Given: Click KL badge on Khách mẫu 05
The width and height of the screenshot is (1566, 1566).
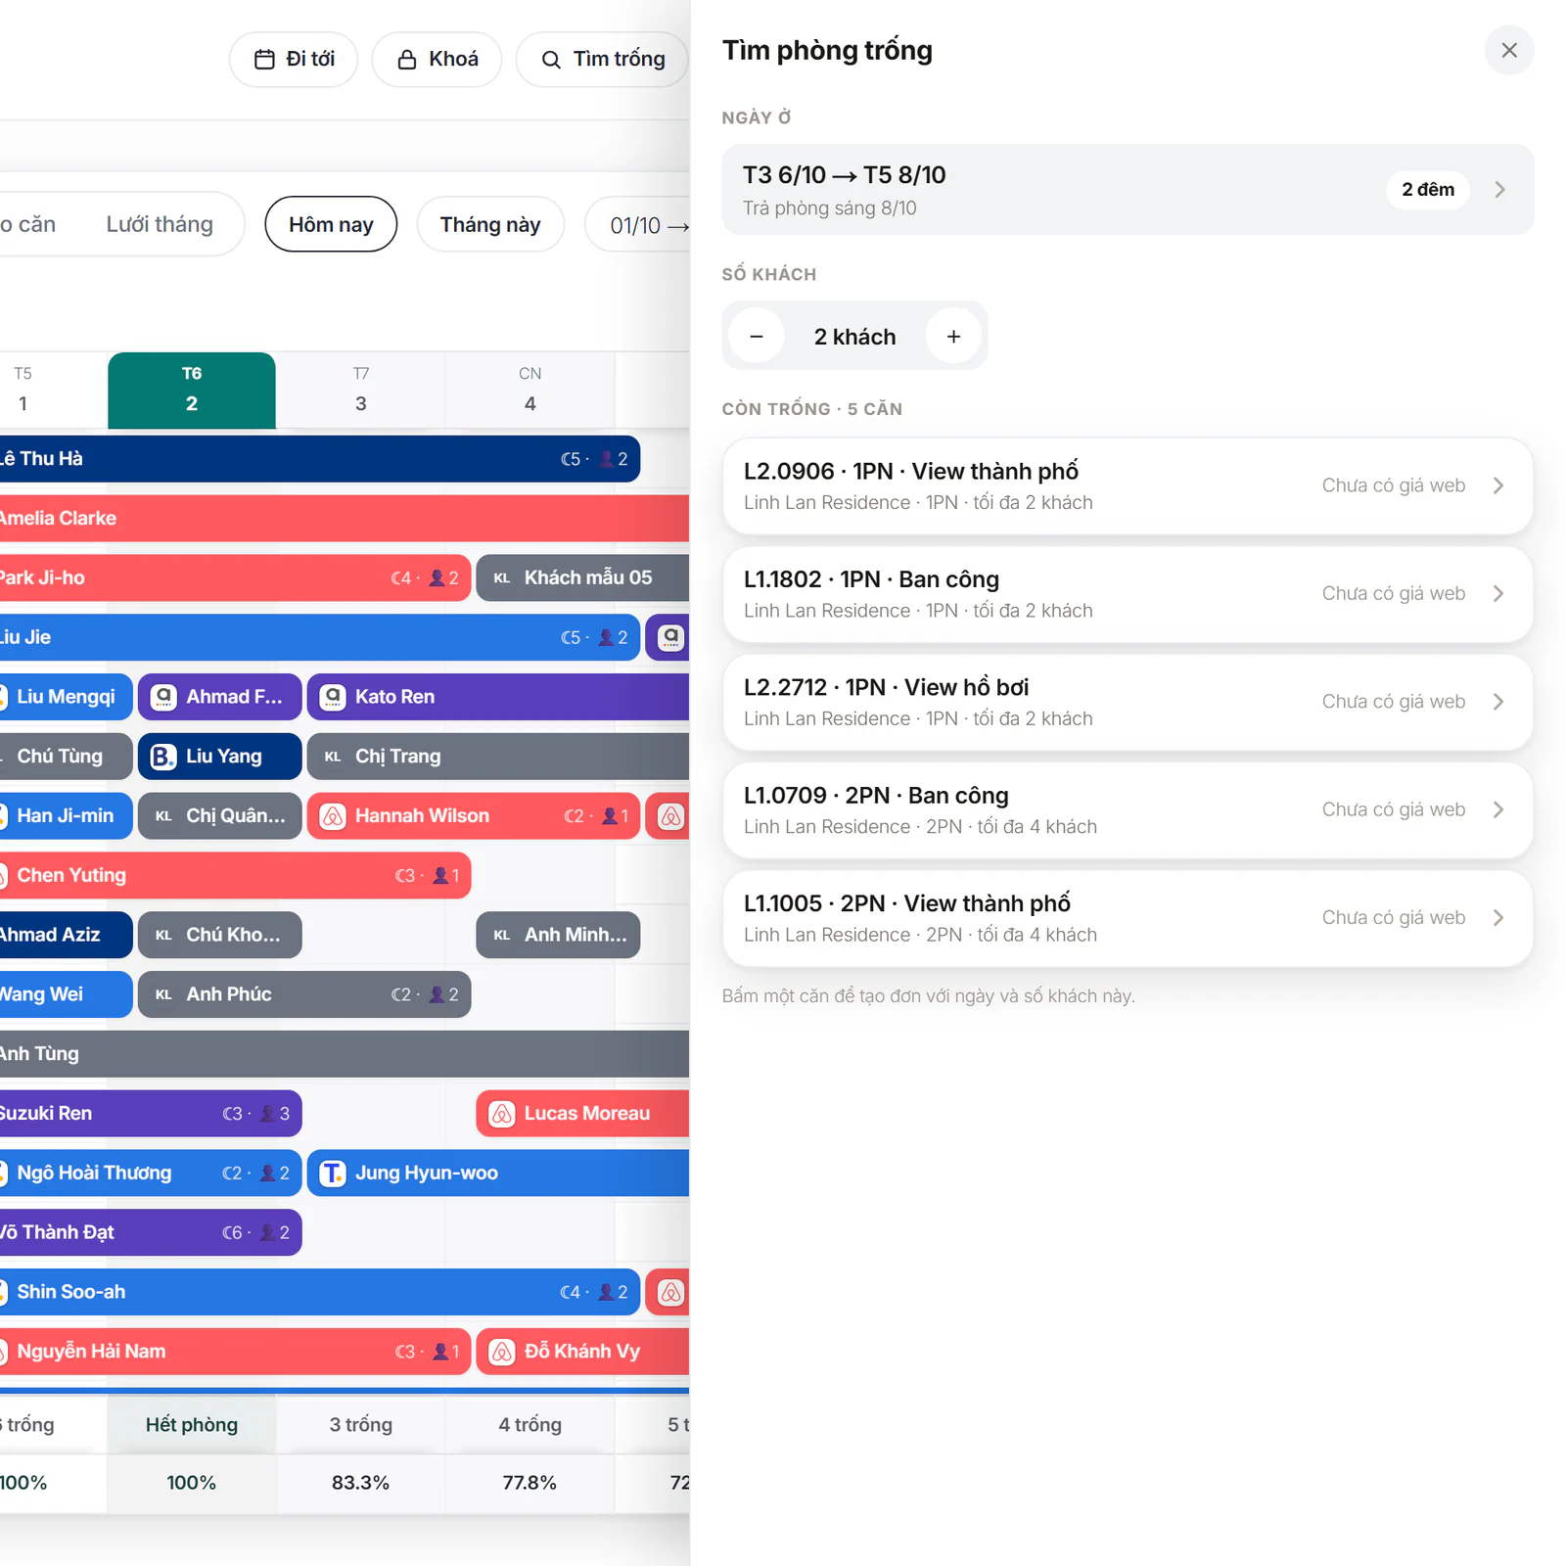Looking at the screenshot, I should tap(502, 578).
